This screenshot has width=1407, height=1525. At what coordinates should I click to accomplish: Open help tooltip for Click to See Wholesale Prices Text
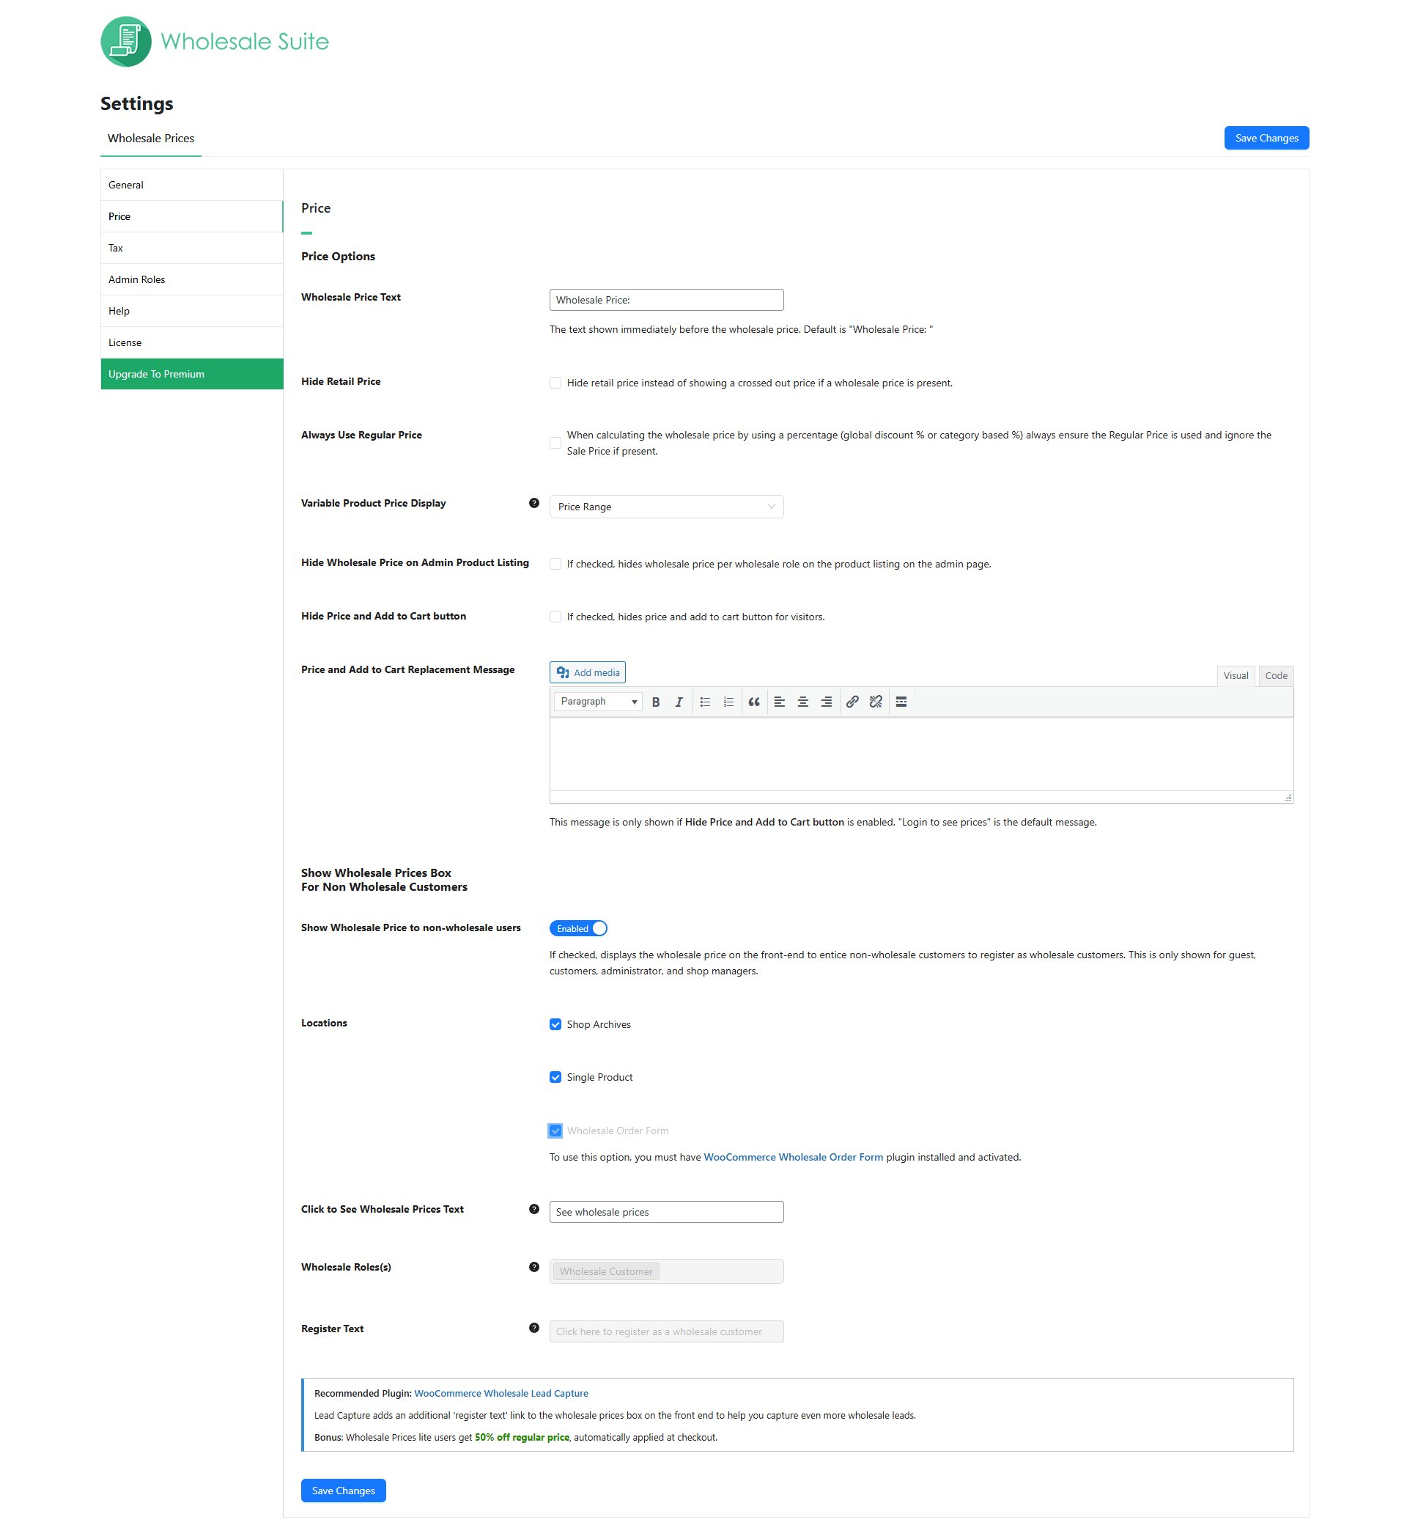point(533,1209)
